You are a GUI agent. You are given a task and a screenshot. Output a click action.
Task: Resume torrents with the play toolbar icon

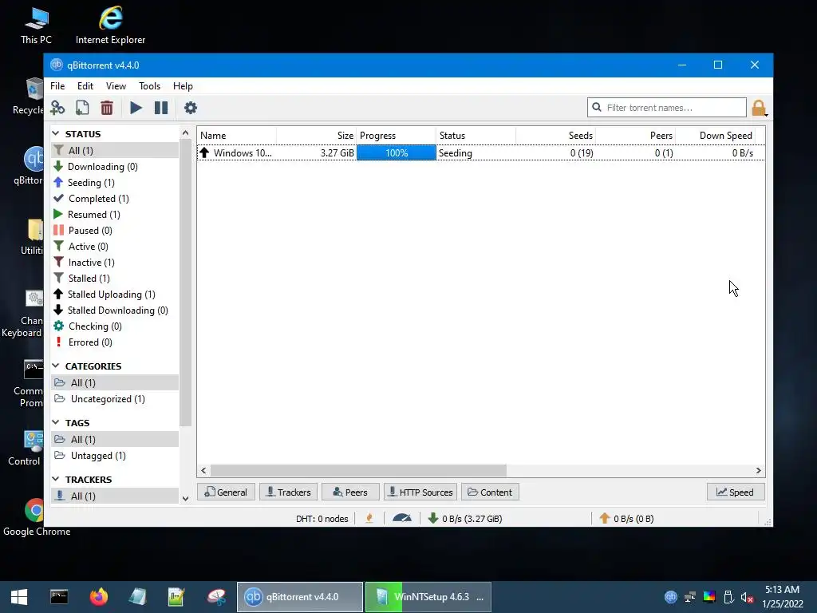[136, 108]
